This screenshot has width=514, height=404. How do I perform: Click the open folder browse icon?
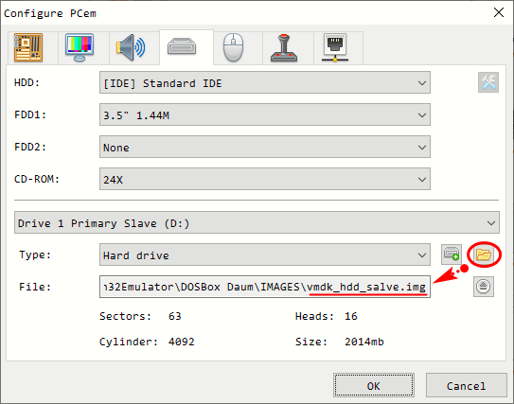click(x=484, y=255)
